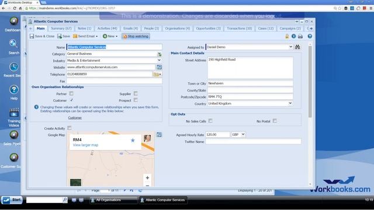Switch to All Organisations taskbar window

[113, 200]
